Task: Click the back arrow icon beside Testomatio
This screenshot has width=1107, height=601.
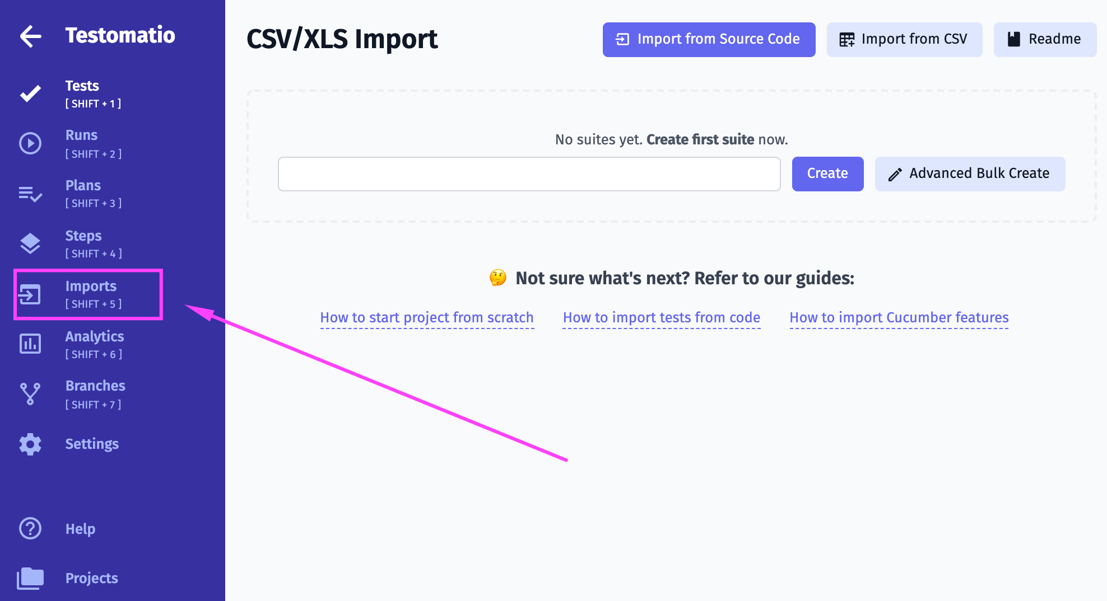Action: (x=31, y=36)
